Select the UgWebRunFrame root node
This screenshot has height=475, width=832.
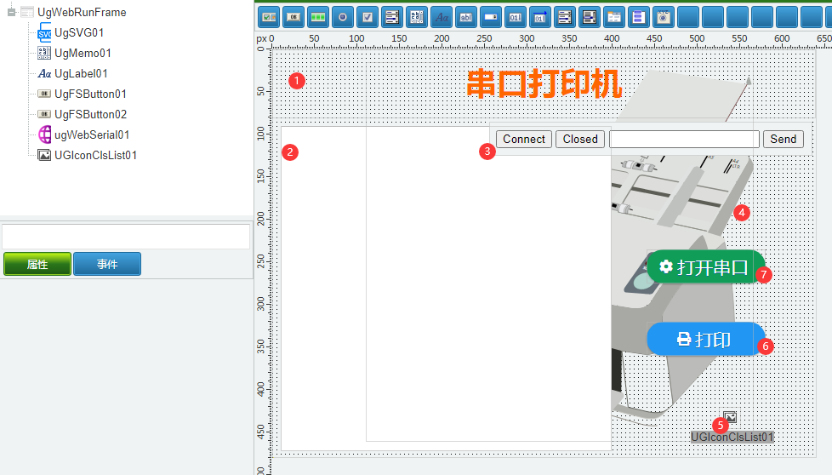click(82, 12)
